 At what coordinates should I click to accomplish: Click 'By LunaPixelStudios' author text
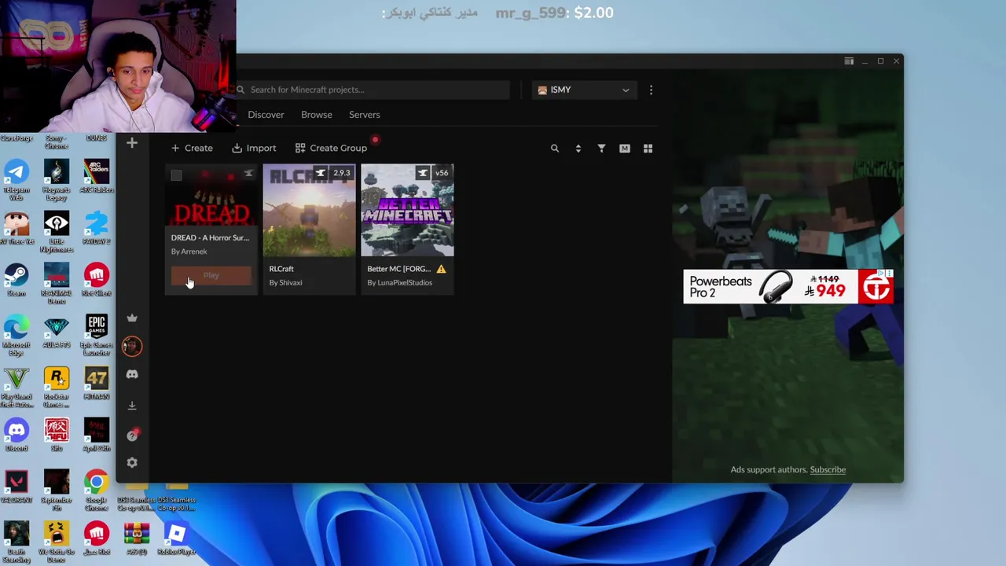click(399, 283)
